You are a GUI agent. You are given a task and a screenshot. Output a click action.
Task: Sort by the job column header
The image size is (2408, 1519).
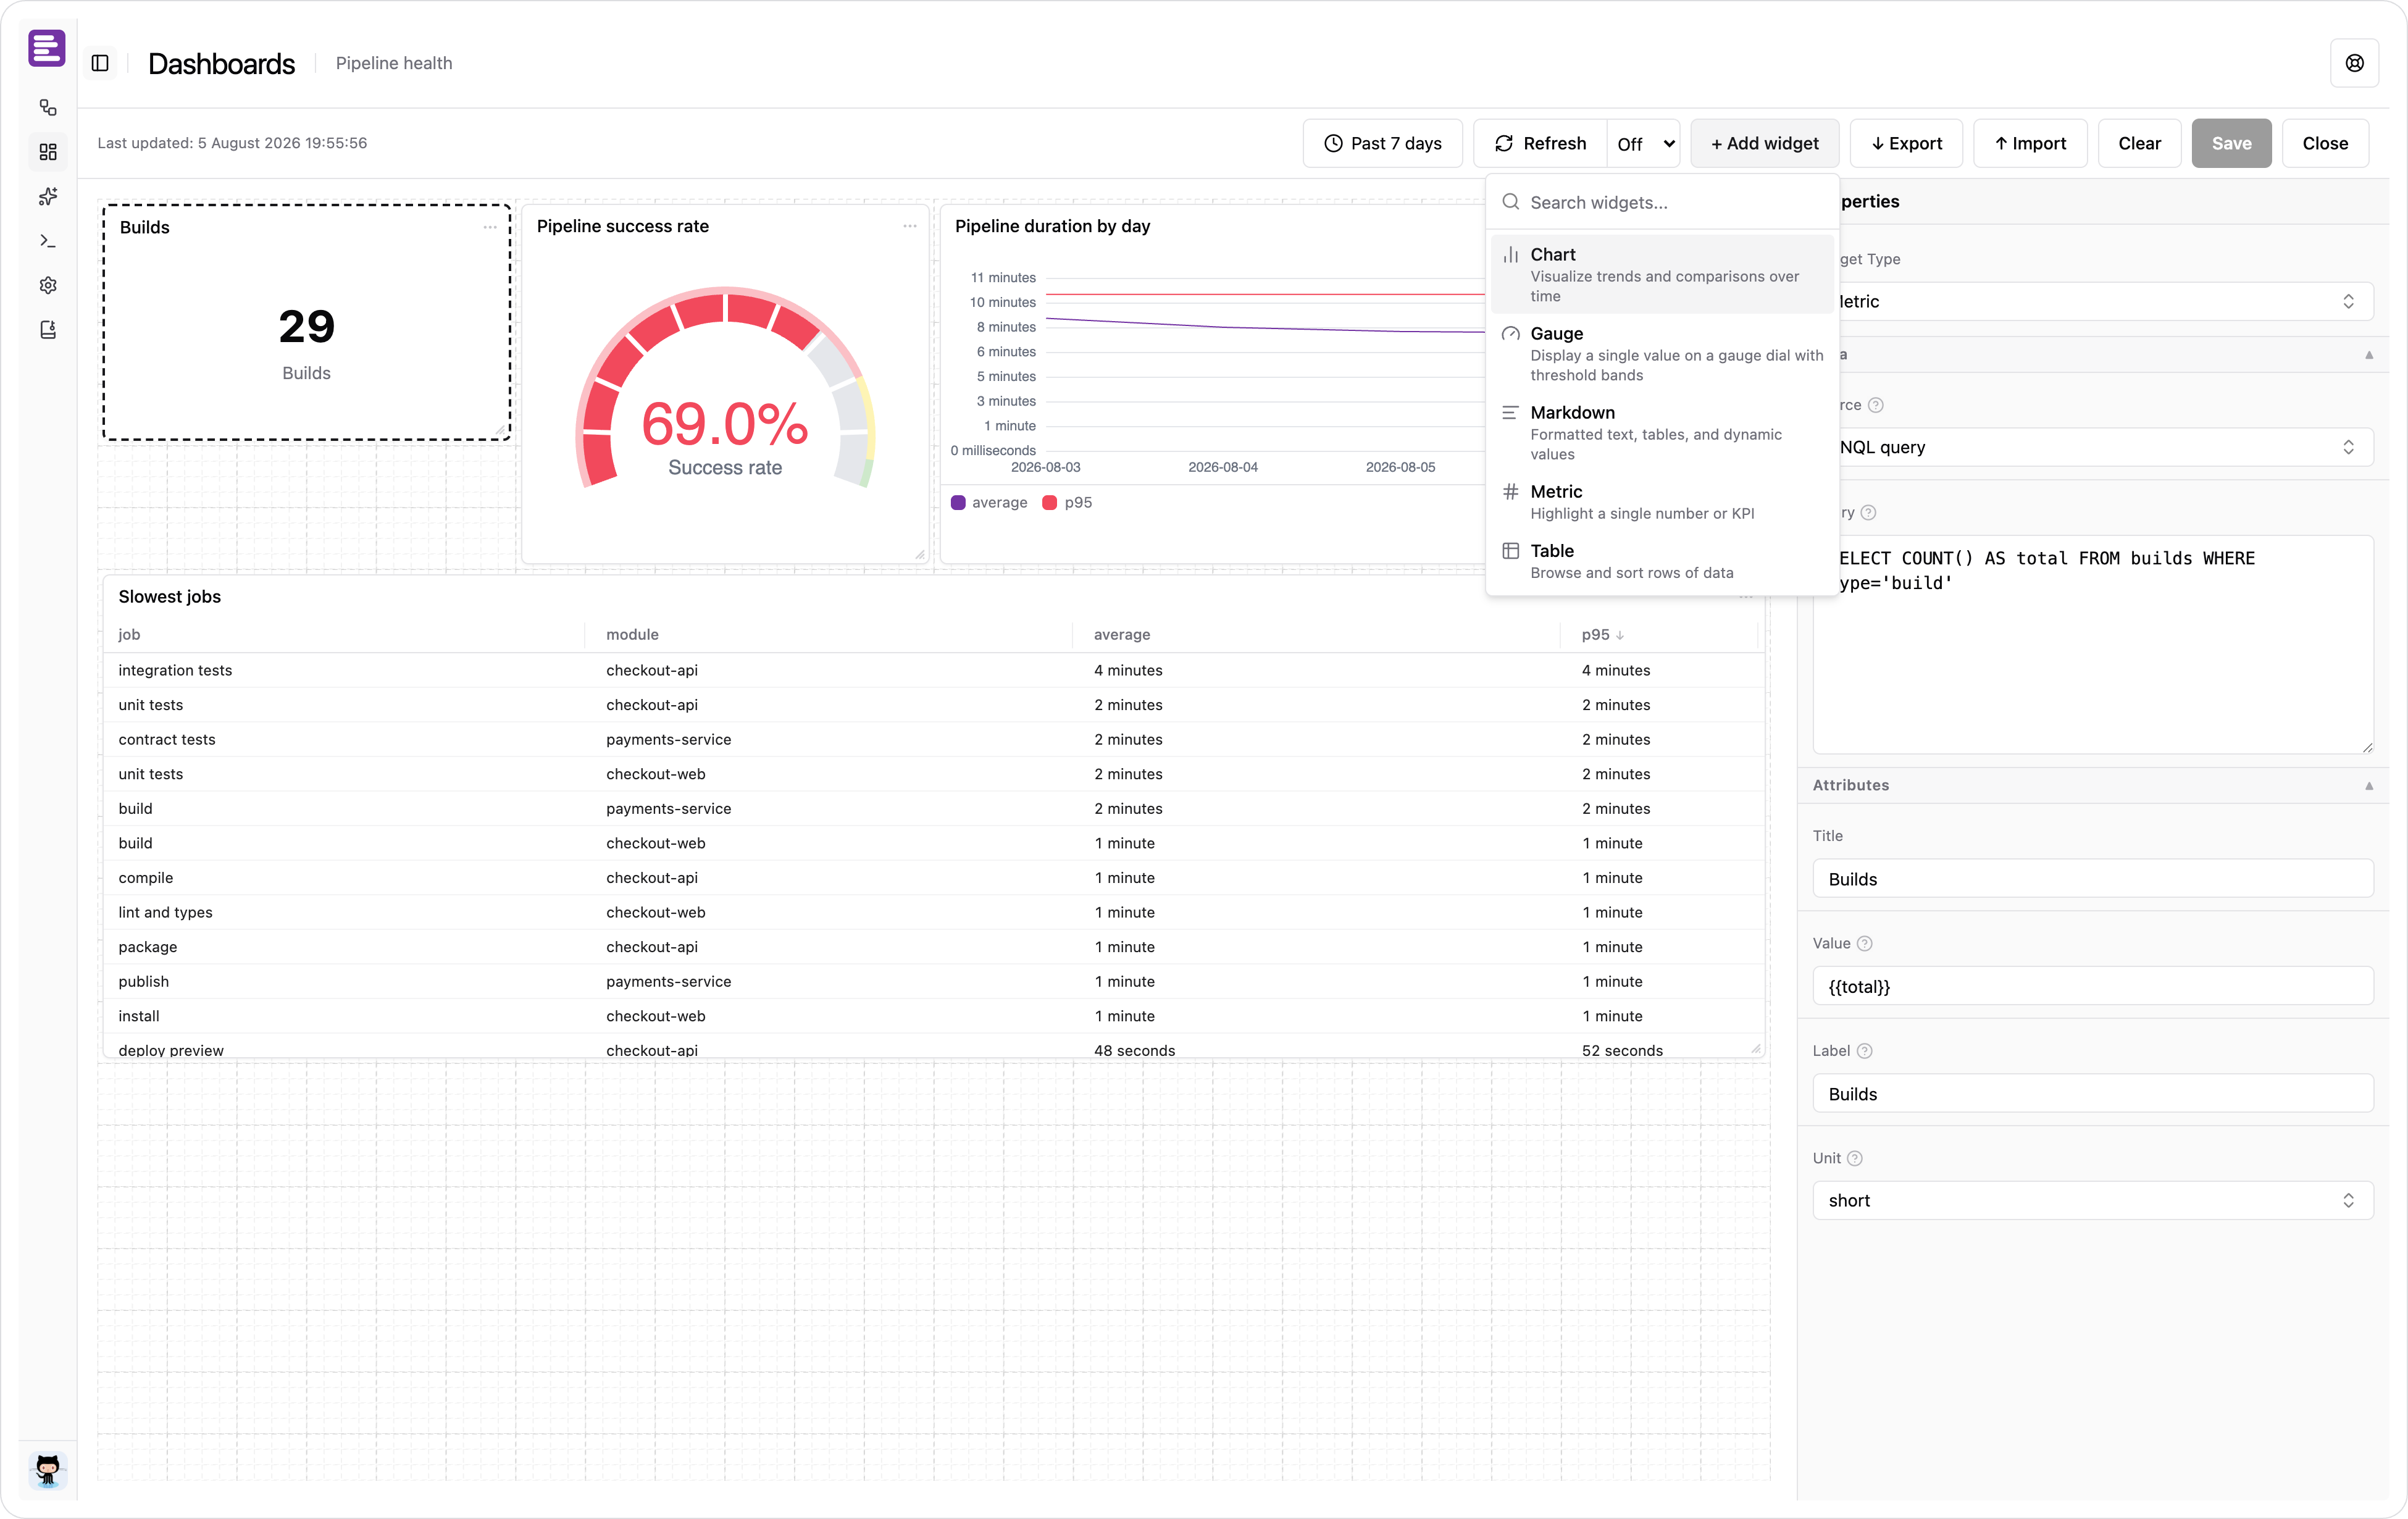(129, 634)
